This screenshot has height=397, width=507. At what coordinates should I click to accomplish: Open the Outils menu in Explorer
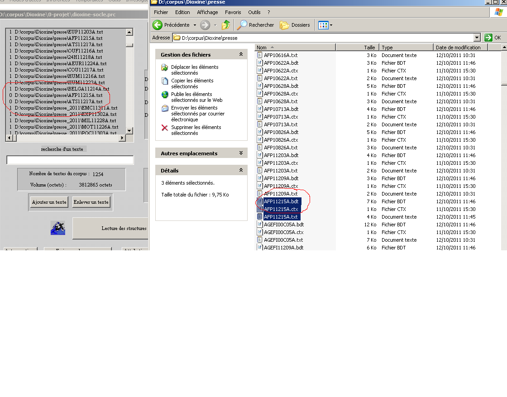point(254,12)
